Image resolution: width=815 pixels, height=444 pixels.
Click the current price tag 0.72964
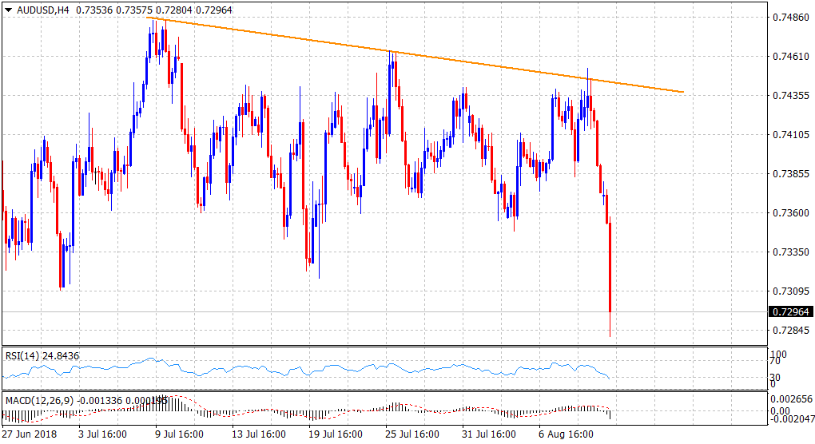point(789,312)
